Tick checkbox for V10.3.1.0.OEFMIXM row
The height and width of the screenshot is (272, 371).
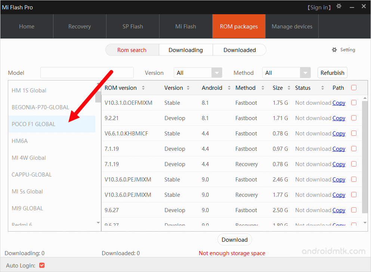click(x=354, y=103)
